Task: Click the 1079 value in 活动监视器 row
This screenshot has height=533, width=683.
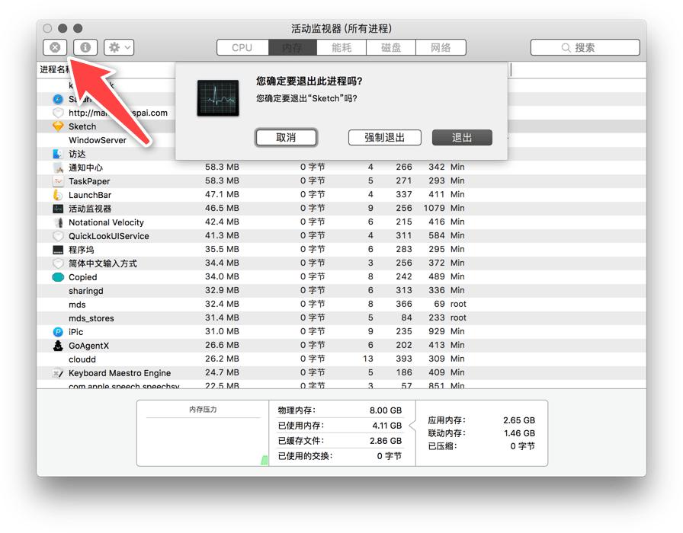Action: pos(434,209)
